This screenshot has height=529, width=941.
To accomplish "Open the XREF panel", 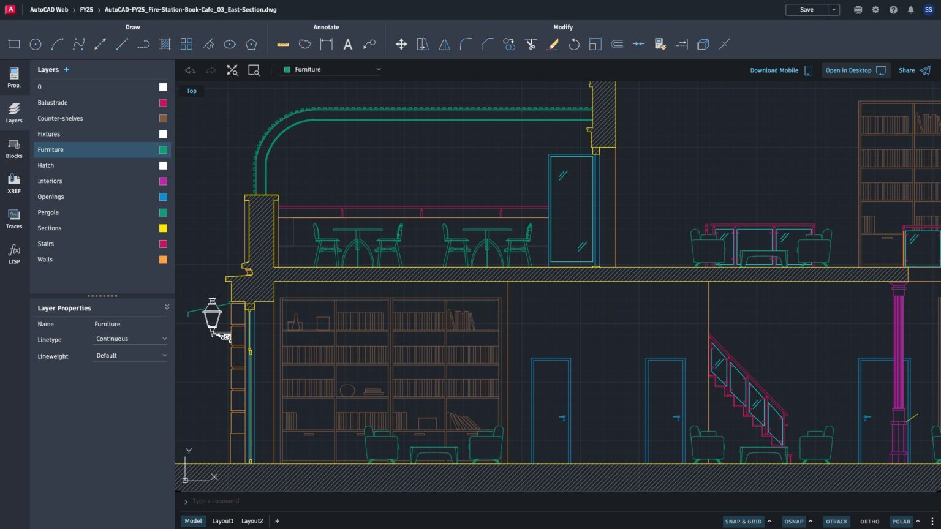I will [13, 182].
